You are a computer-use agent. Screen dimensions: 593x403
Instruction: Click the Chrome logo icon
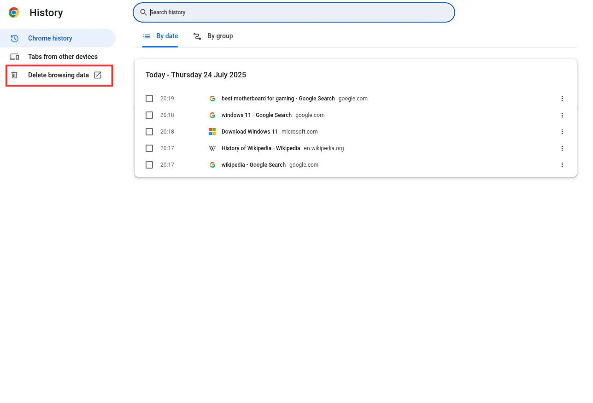(x=14, y=13)
